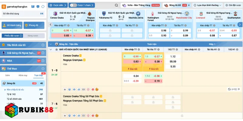
Task: Click the bar chart statistics icon for Cerezo Osaka match
Action: [x=79, y=90]
